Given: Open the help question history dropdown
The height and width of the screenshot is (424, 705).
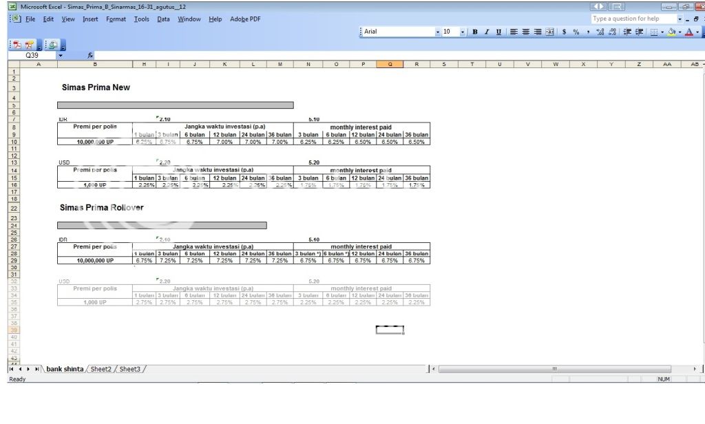Looking at the screenshot, I should pos(680,19).
